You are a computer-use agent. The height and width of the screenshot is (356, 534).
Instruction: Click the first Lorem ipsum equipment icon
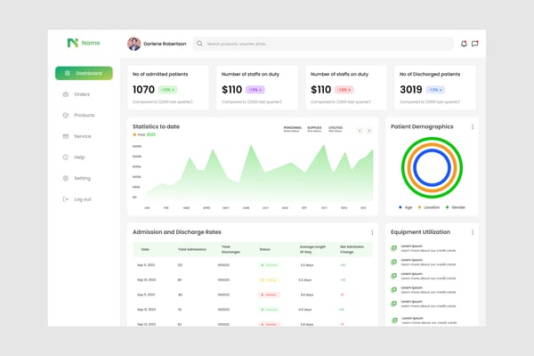pos(394,248)
